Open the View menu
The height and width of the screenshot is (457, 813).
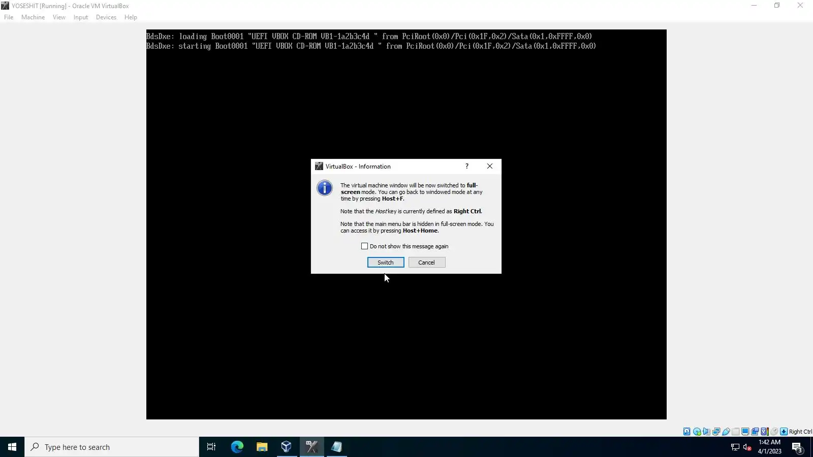(x=59, y=17)
